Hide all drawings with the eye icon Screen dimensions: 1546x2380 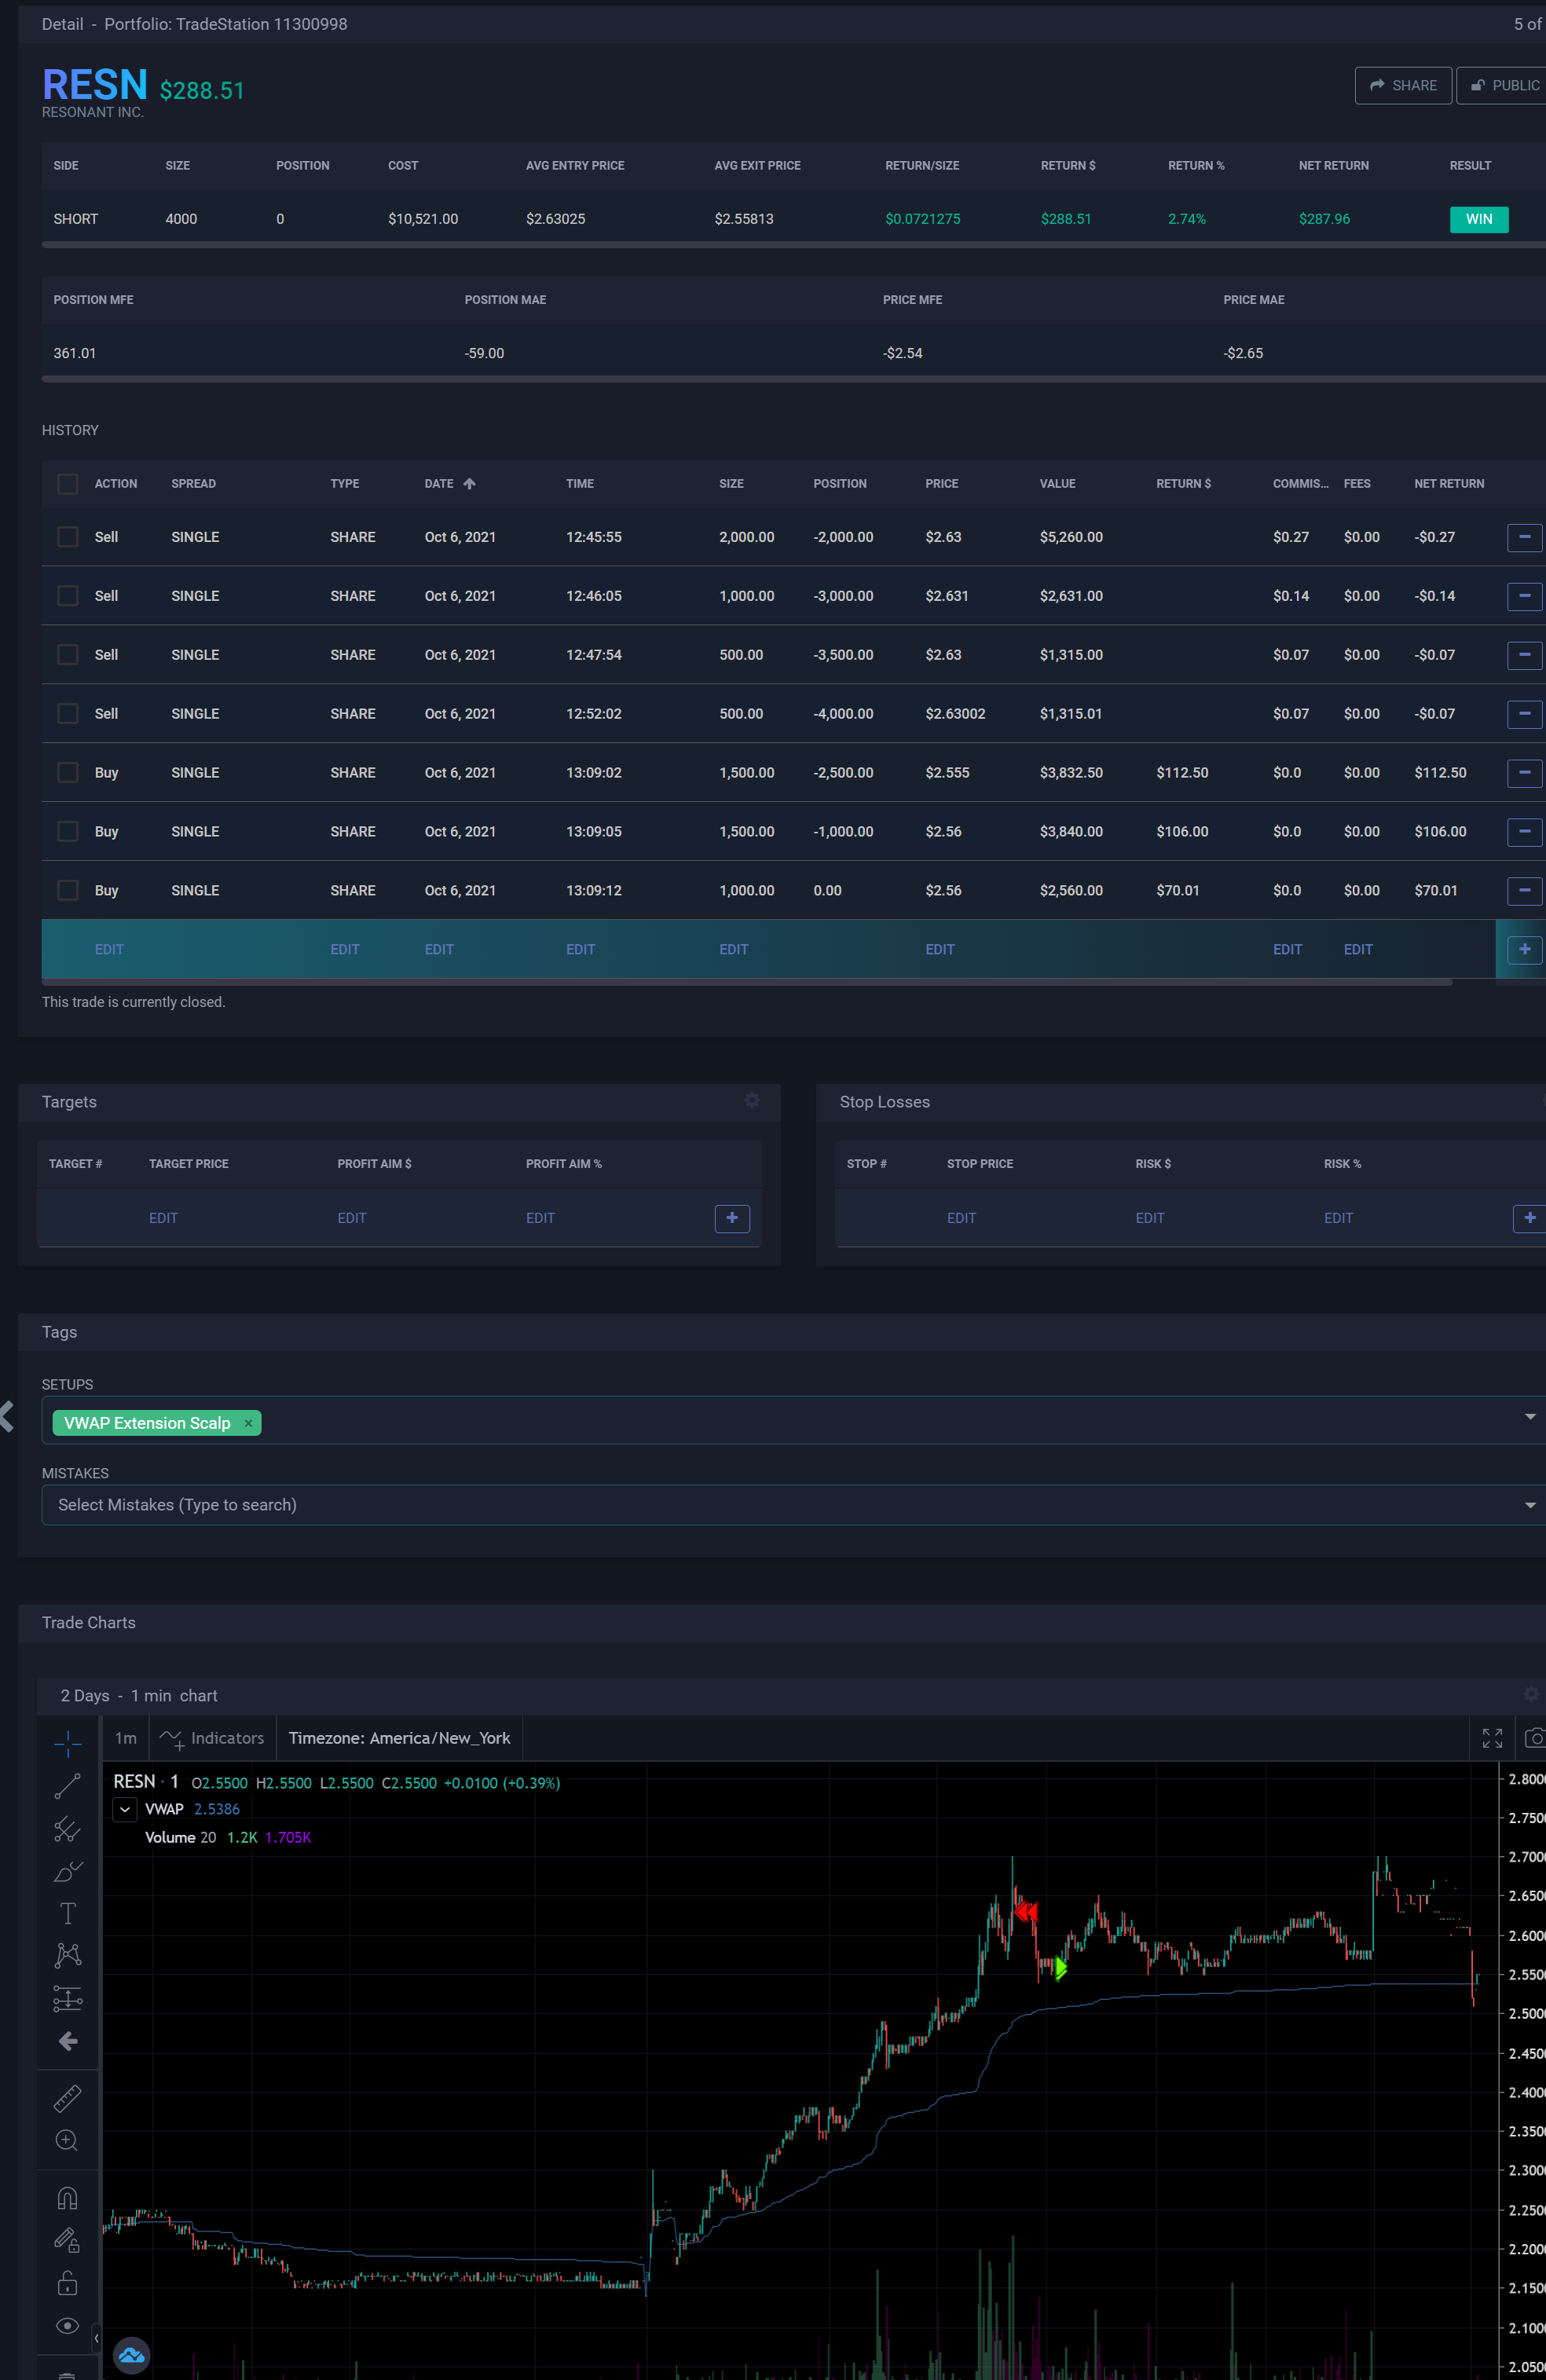pos(67,2325)
